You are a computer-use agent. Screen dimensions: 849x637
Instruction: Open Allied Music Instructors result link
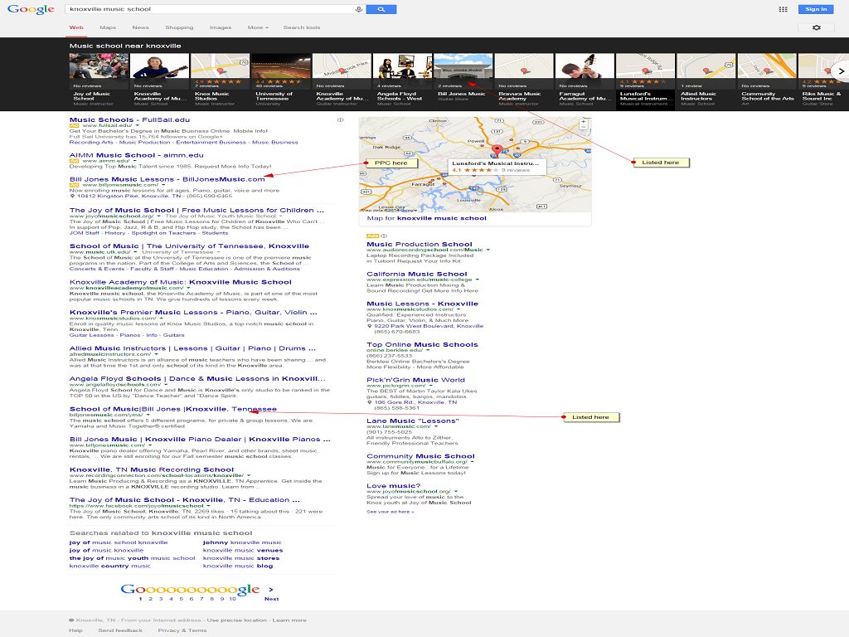[x=192, y=348]
